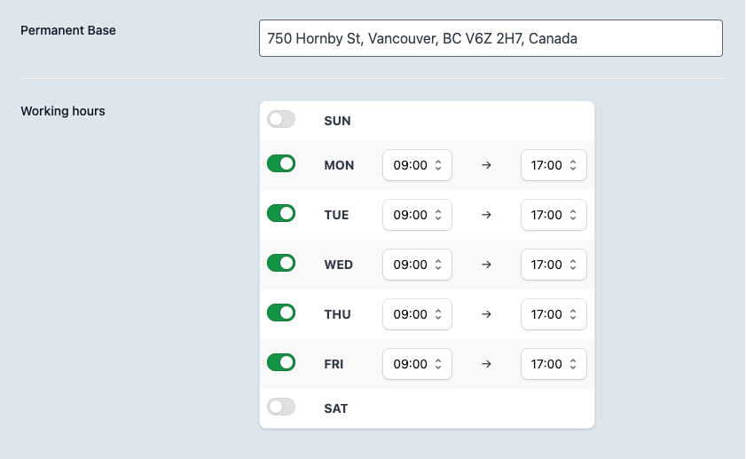Change Tuesday end time 17:00
This screenshot has height=459, width=746.
[554, 215]
